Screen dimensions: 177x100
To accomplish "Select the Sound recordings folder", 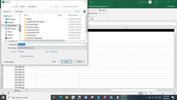I will pos(33,27).
